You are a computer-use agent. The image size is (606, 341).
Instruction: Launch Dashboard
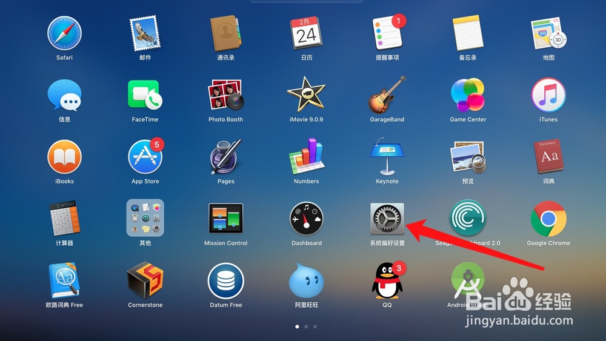point(307,219)
